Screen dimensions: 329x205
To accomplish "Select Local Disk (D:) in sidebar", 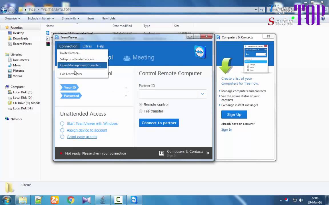I will (23, 98).
